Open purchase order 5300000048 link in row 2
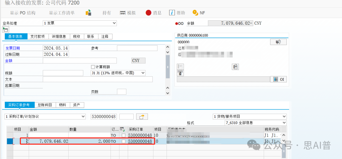The height and width of the screenshot is (159, 342). coord(140,141)
